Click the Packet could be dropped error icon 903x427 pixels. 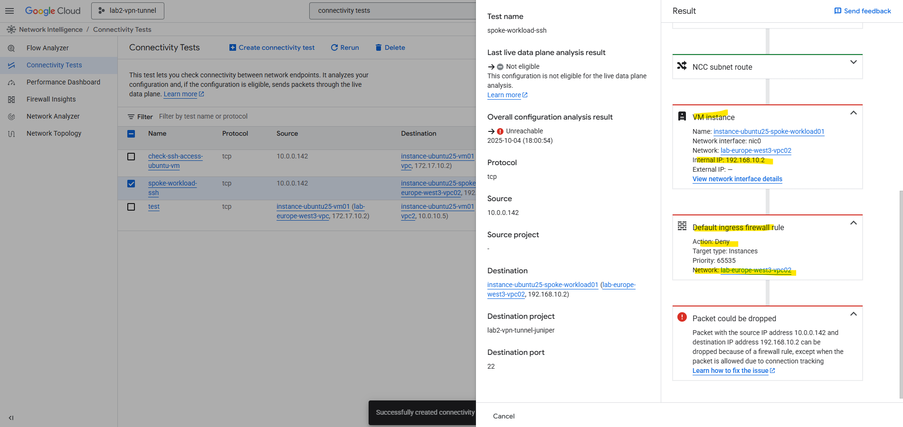click(x=682, y=317)
